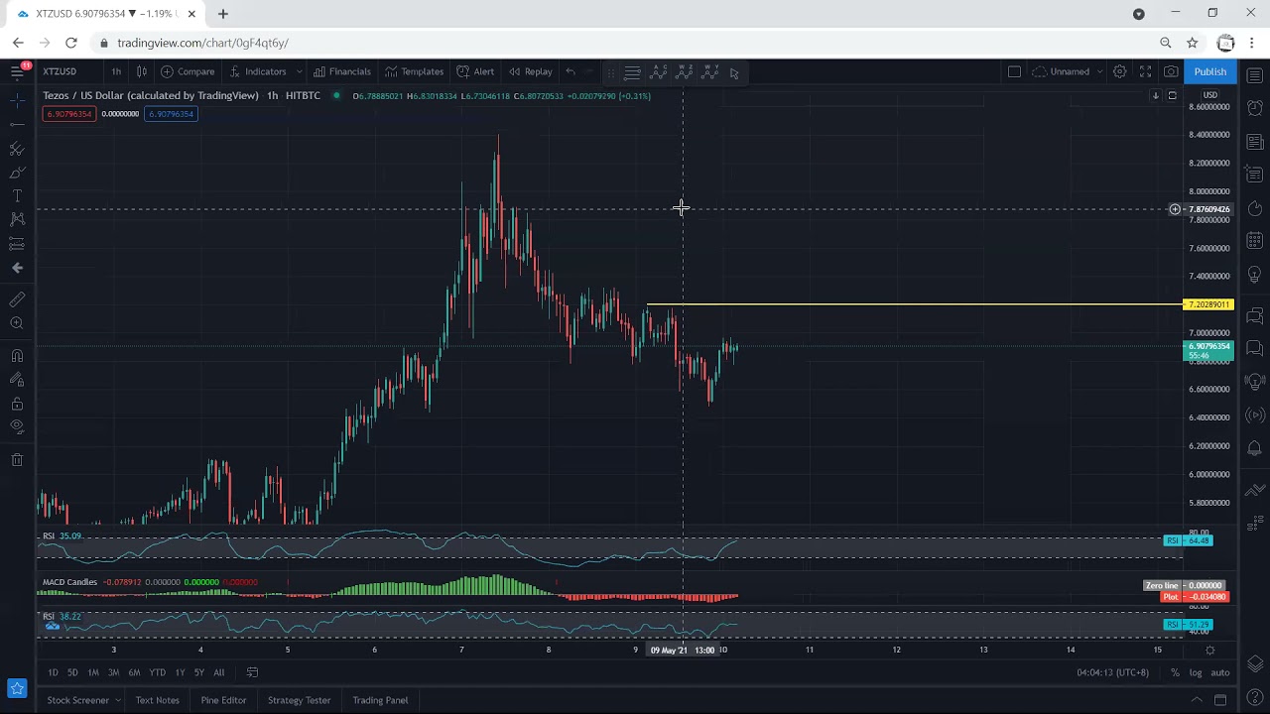Open Stock Screener tab
Screen dimensions: 1270x714
[x=77, y=700]
